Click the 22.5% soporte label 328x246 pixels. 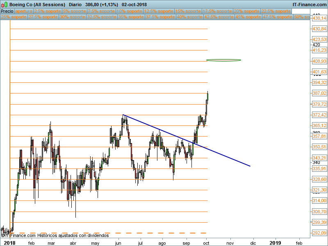pyautogui.click(x=276, y=11)
